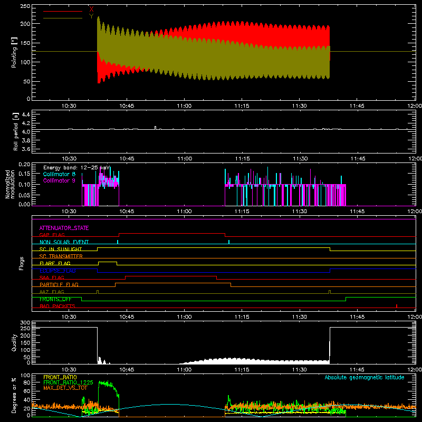Click the green FRONT_RATIO_1225 peak near 80

[107, 383]
